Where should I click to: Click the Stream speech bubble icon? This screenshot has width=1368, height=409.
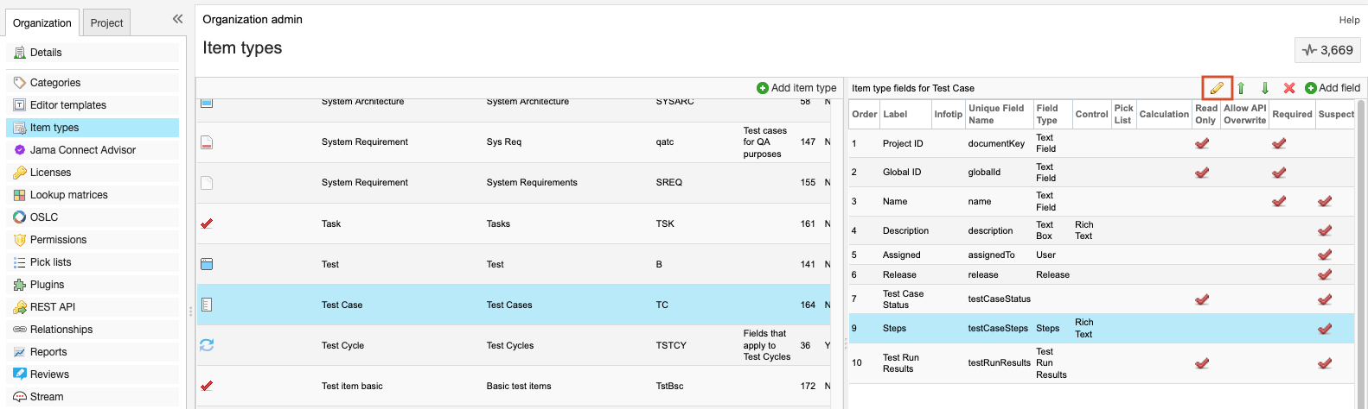19,397
